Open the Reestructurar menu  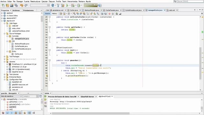point(35,1)
